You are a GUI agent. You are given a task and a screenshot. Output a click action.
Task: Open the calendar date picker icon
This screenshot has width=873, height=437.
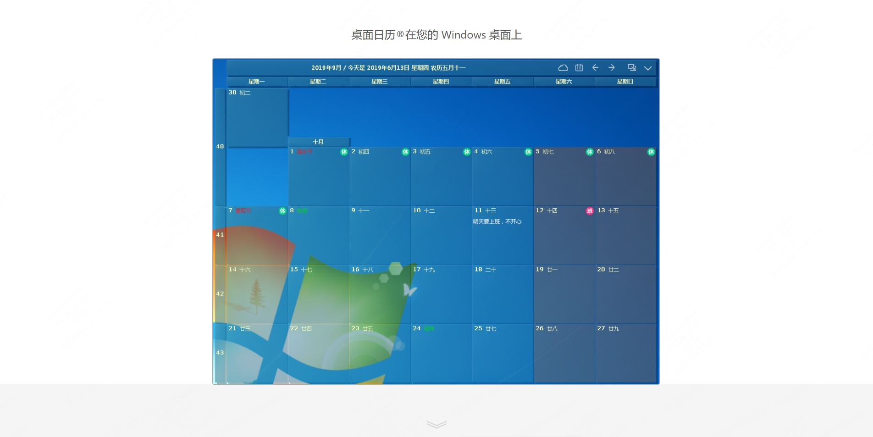coord(579,68)
